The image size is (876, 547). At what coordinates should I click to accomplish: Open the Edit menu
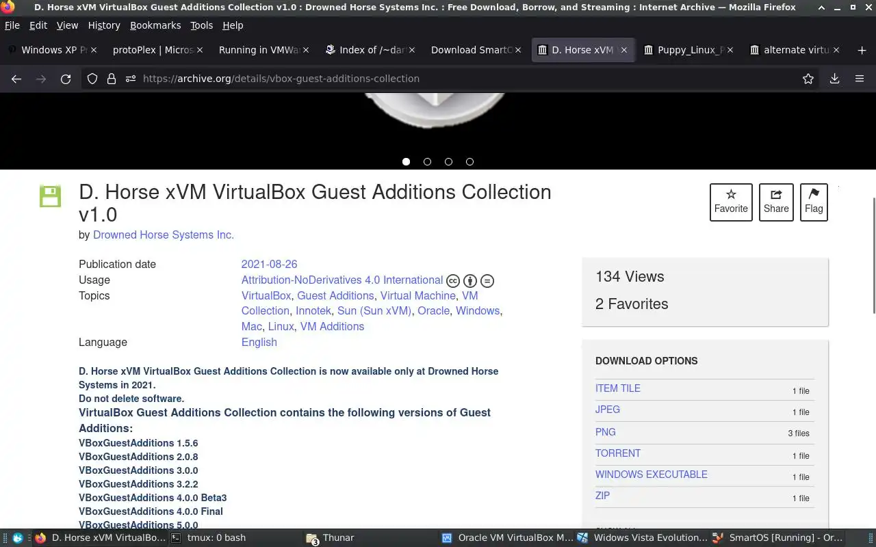click(x=38, y=25)
